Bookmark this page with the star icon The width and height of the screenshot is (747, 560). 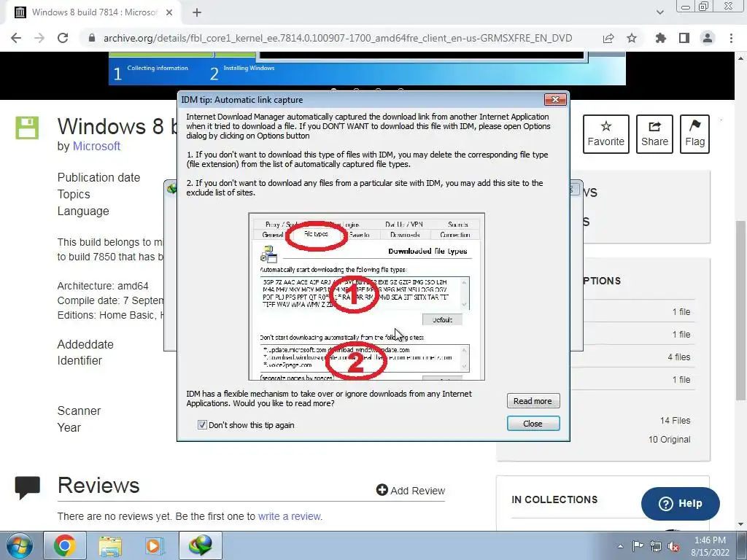(x=632, y=38)
